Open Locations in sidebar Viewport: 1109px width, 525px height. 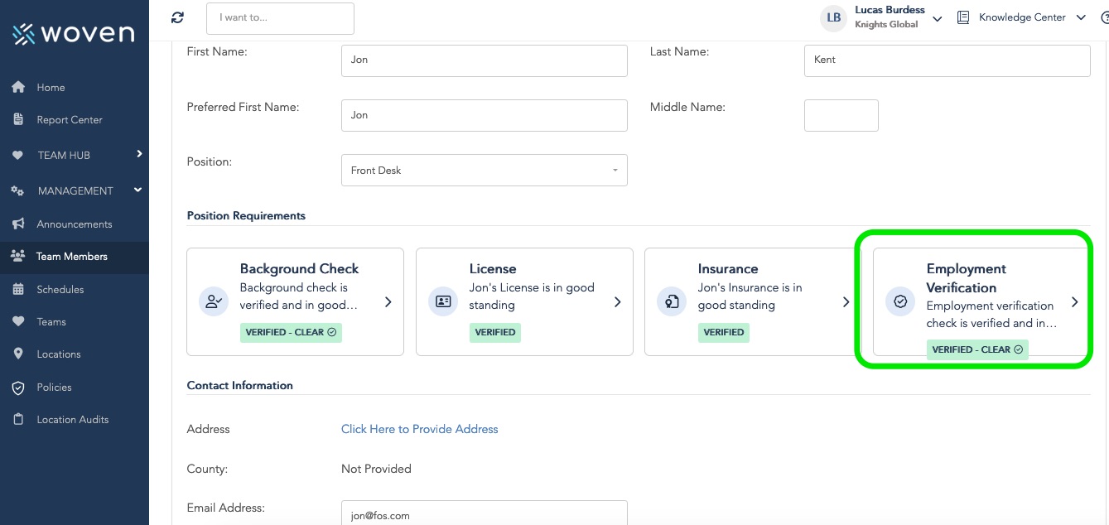click(x=59, y=354)
